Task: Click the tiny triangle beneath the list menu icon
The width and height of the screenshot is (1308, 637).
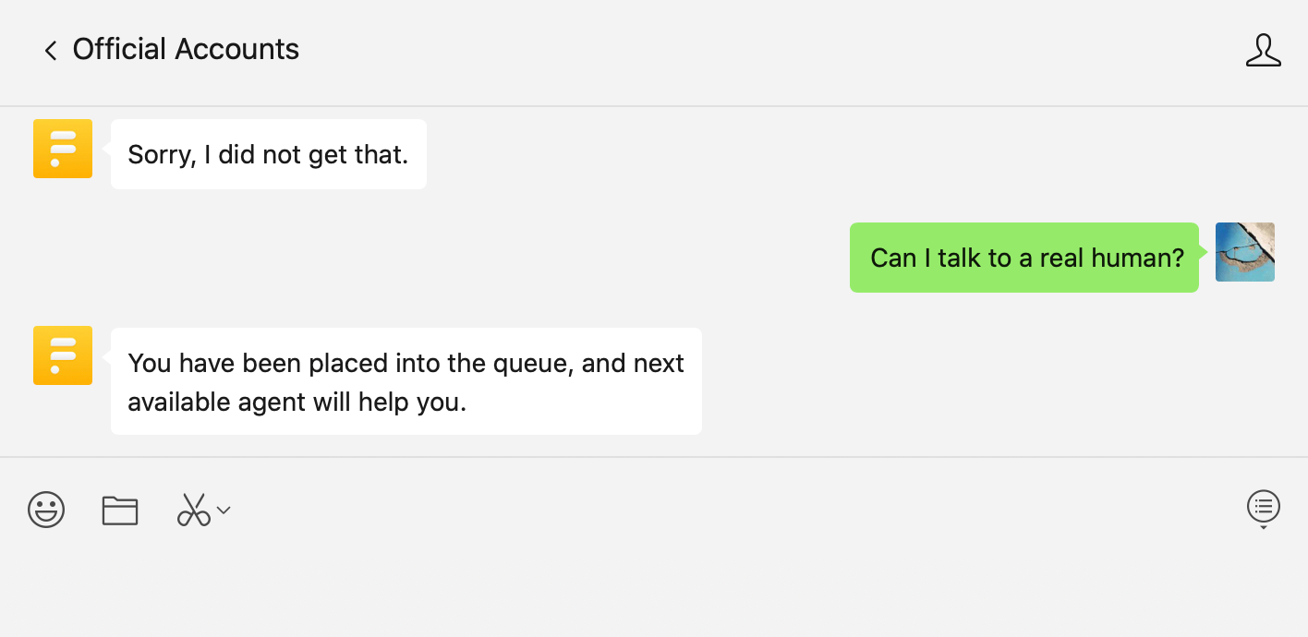Action: tap(1263, 527)
